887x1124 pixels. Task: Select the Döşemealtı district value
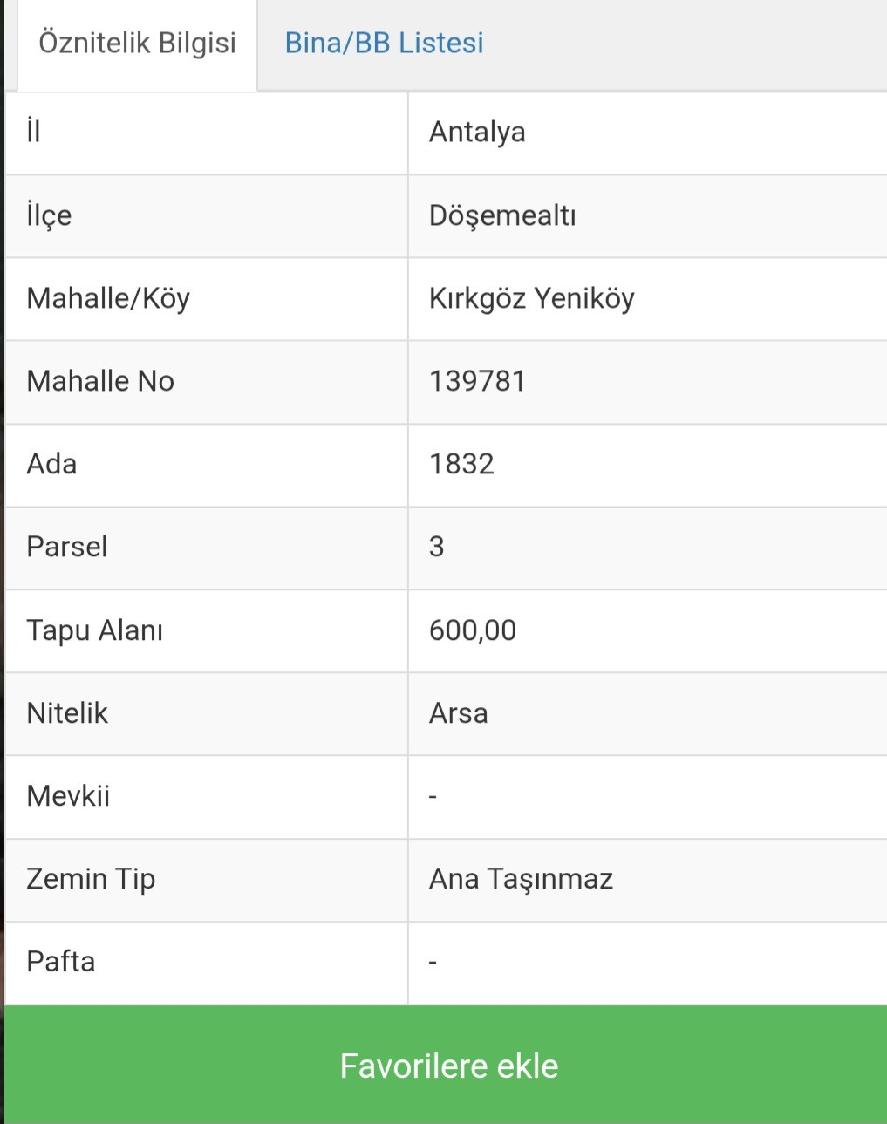coord(502,215)
